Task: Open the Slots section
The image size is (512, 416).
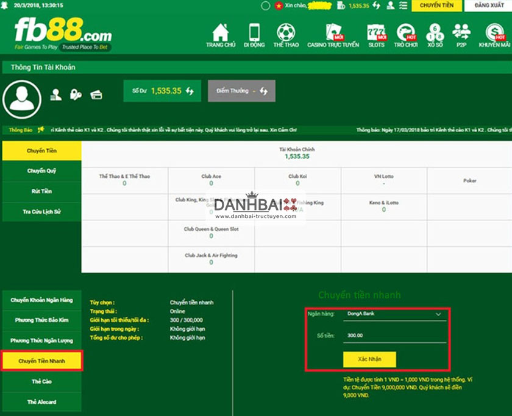Action: tap(377, 35)
